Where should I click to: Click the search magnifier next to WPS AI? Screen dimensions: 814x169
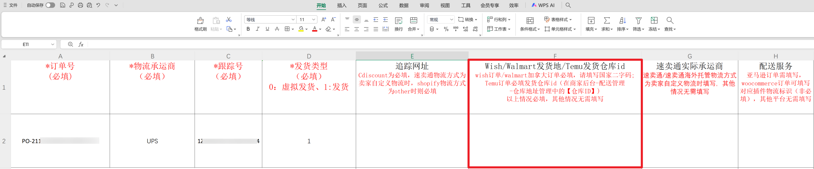pos(568,5)
